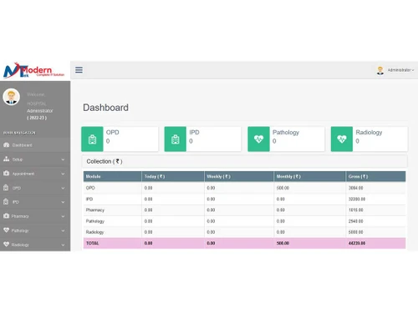
Task: Open the Pathology count card
Action: [x=286, y=139]
